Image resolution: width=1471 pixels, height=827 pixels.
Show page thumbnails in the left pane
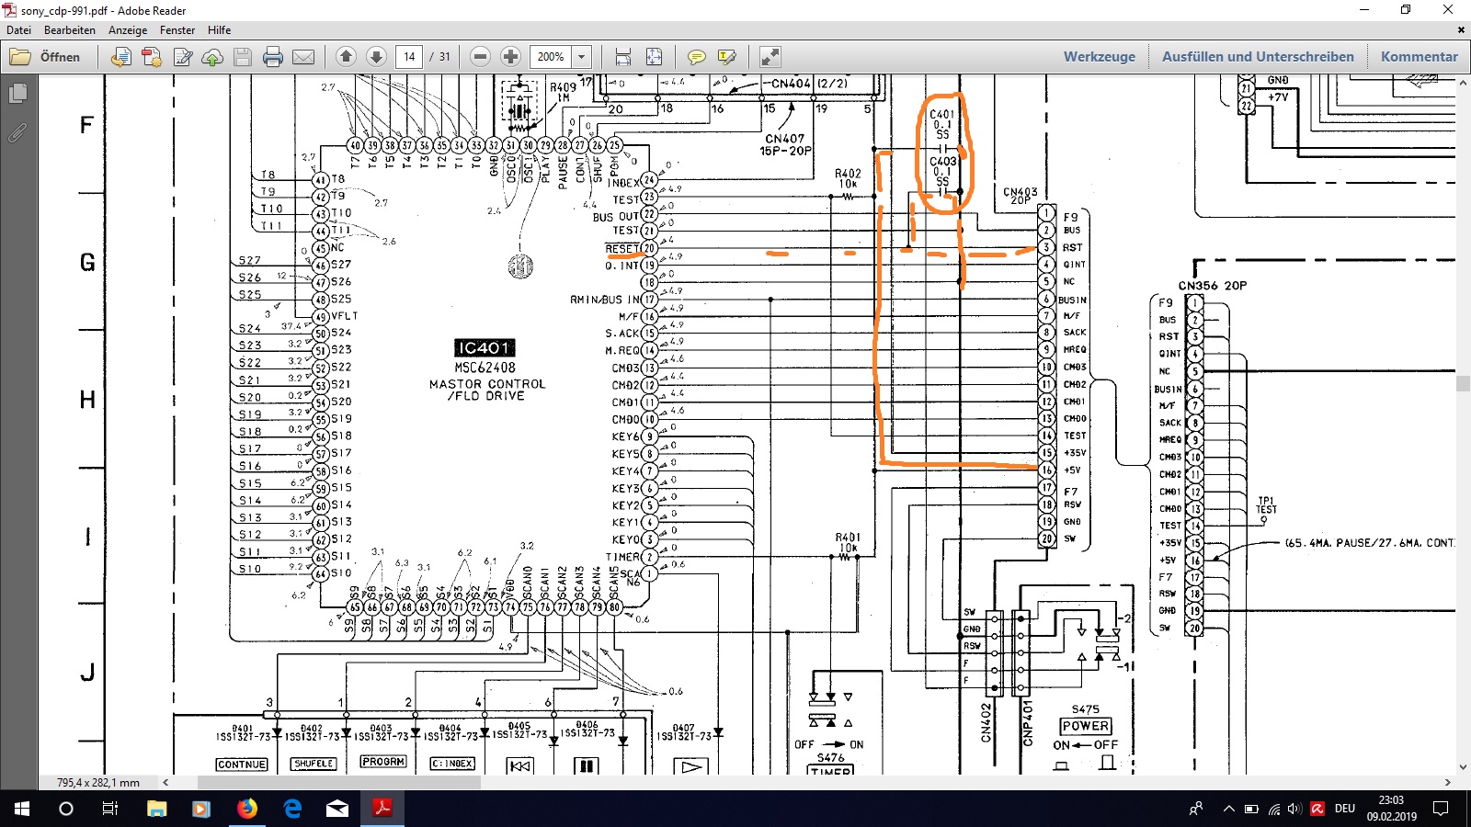tap(17, 94)
